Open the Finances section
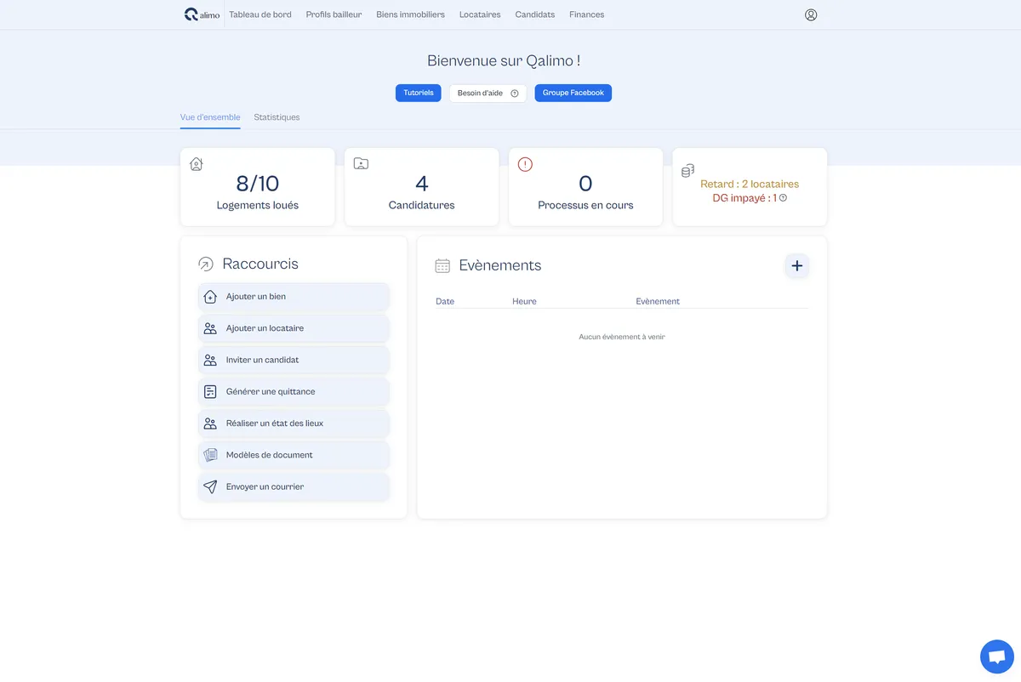 coord(587,14)
